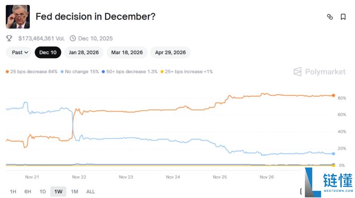This screenshot has height=198, width=355.
Task: Switch to the Apr 29, 2026 tab
Action: [170, 52]
